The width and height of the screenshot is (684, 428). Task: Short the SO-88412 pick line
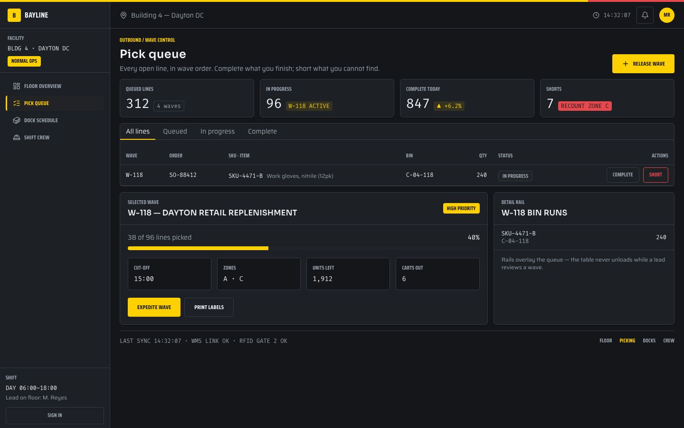point(655,175)
